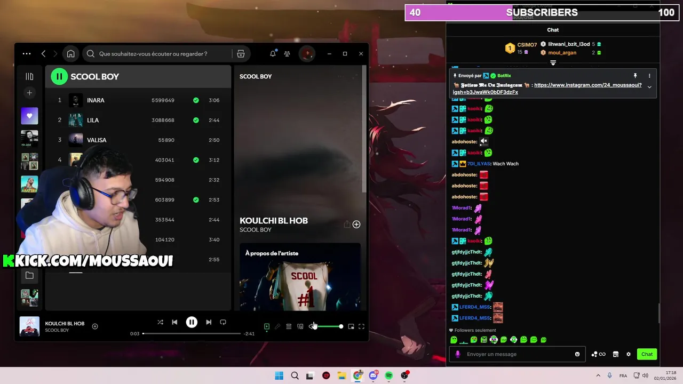Pause playback in the Spotify player bar
The width and height of the screenshot is (683, 384).
(192, 322)
